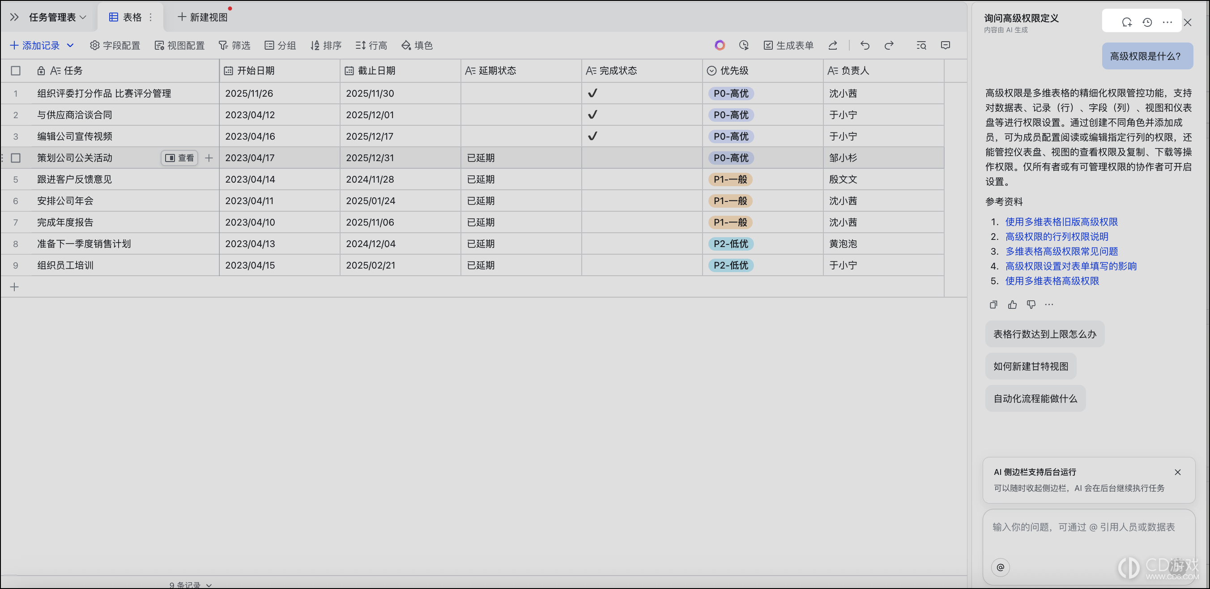This screenshot has height=589, width=1210.
Task: Open 字段配置 settings
Action: [x=115, y=46]
